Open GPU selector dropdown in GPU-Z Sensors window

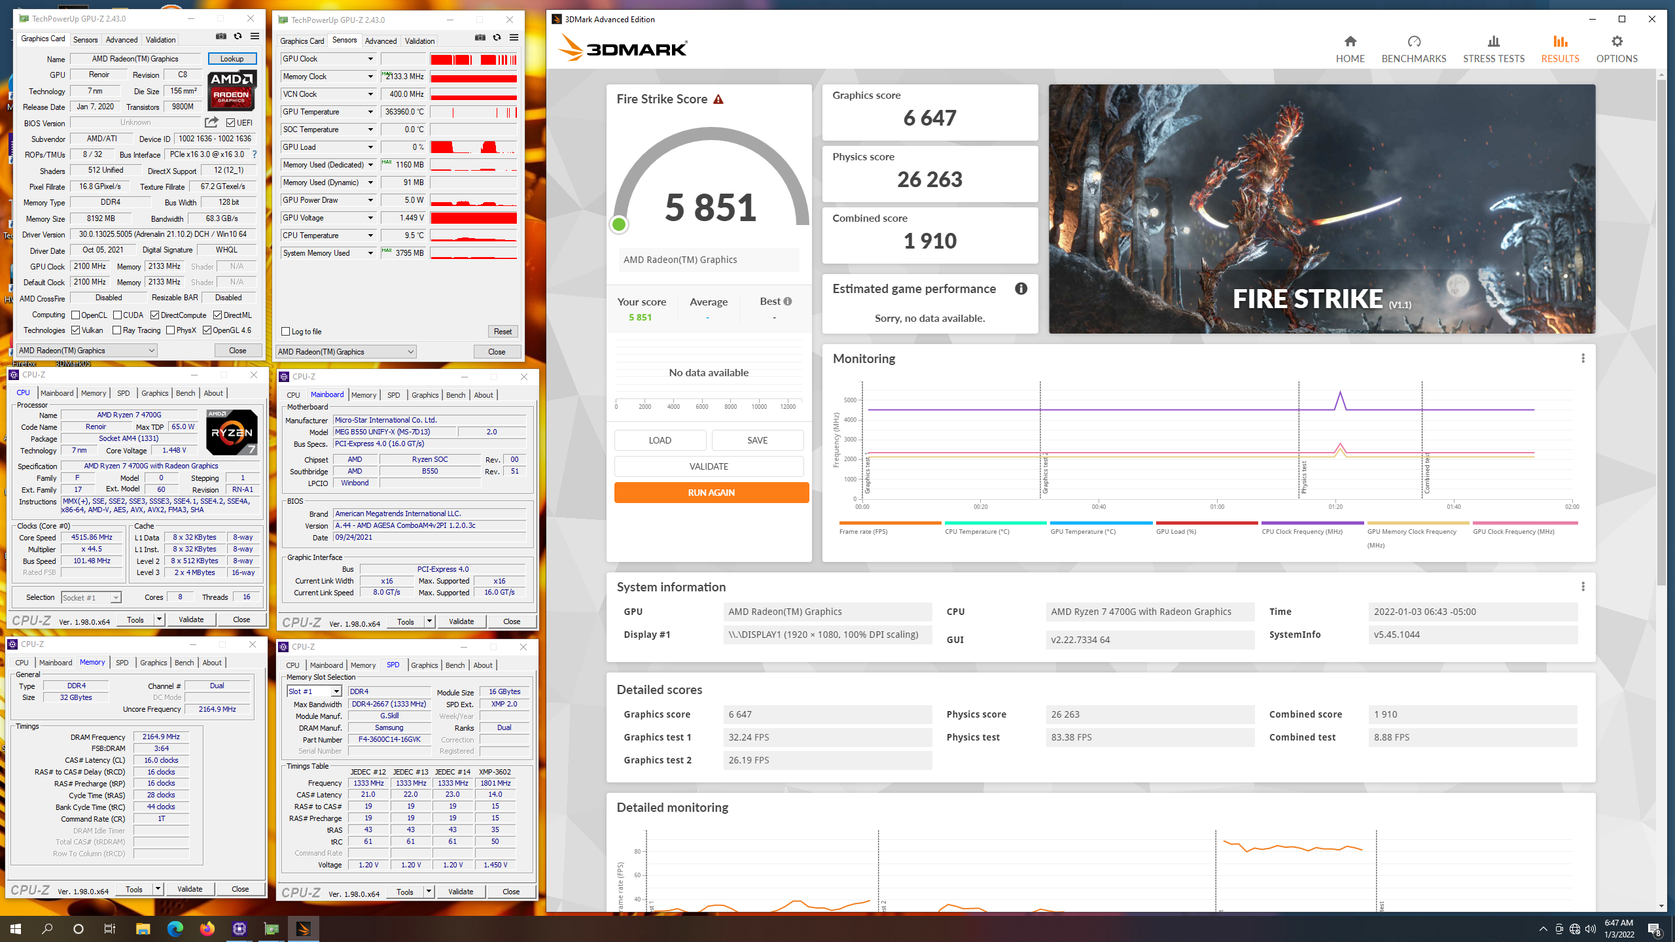(x=346, y=352)
